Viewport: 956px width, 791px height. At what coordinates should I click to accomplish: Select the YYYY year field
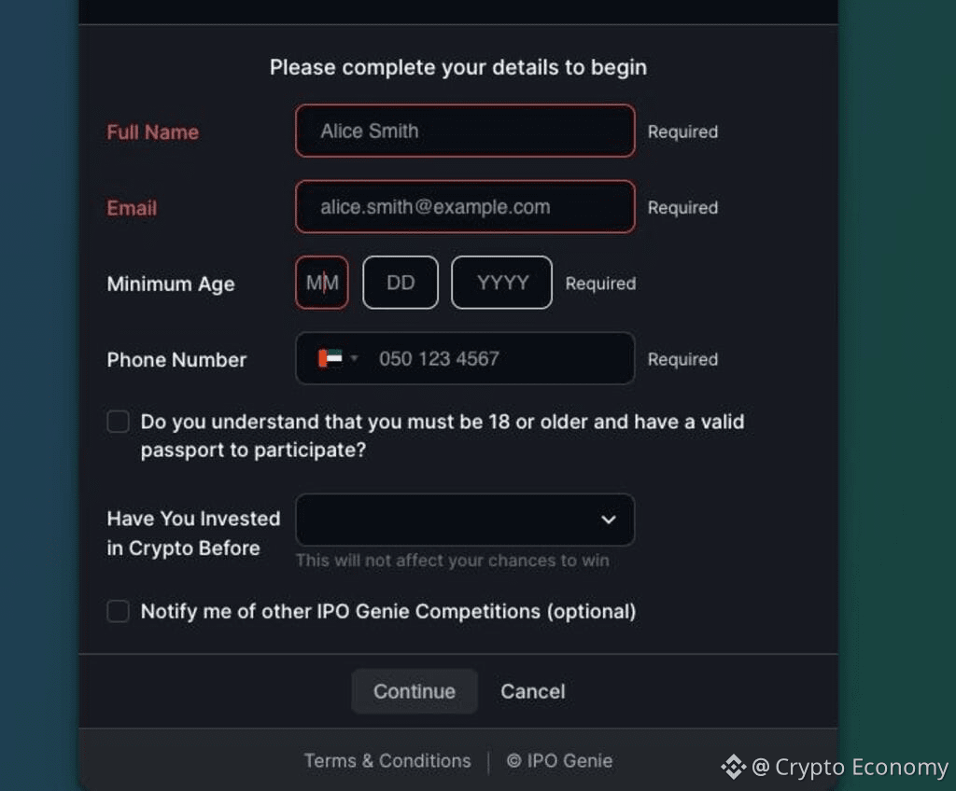(x=502, y=283)
